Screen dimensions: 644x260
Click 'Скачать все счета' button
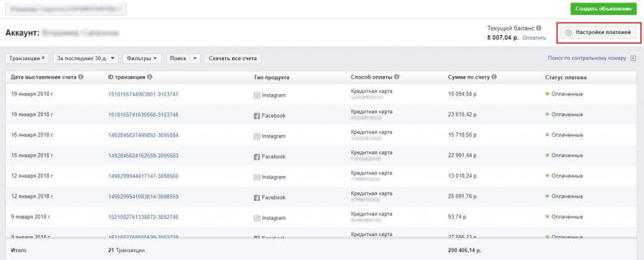tap(233, 58)
